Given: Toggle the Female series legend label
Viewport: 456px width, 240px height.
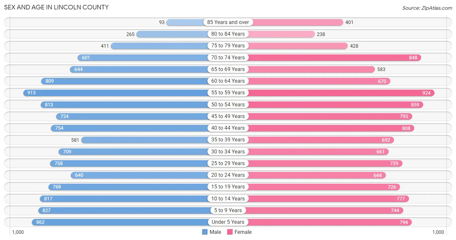Looking at the screenshot, I should pyautogui.click(x=243, y=232).
